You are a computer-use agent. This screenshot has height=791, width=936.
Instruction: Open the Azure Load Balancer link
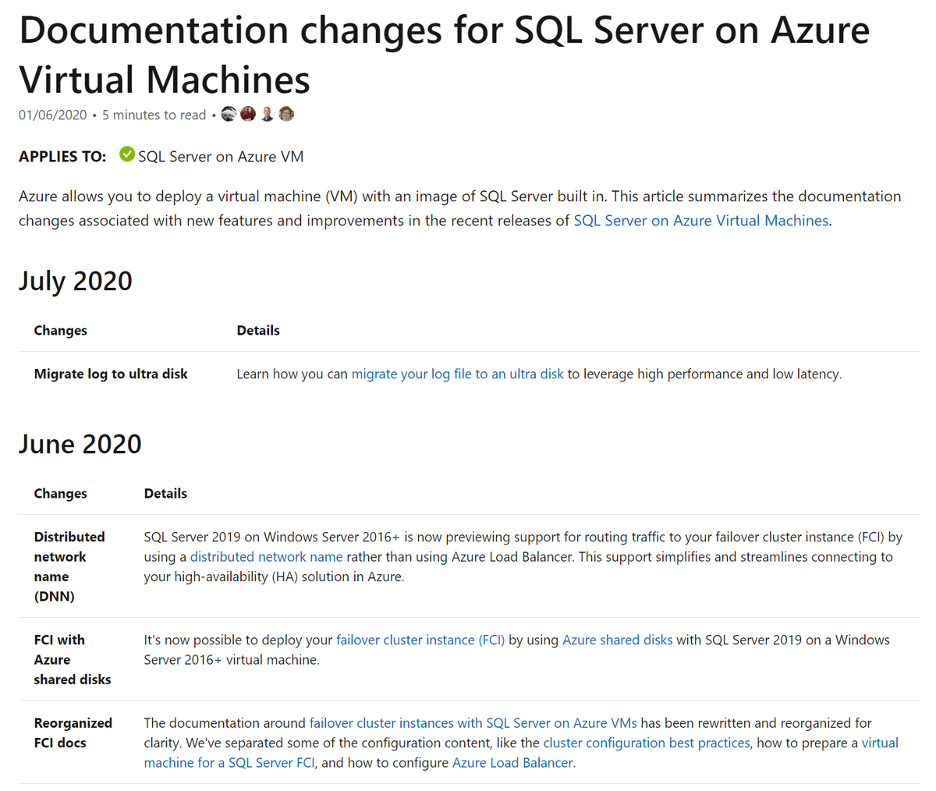(x=512, y=763)
